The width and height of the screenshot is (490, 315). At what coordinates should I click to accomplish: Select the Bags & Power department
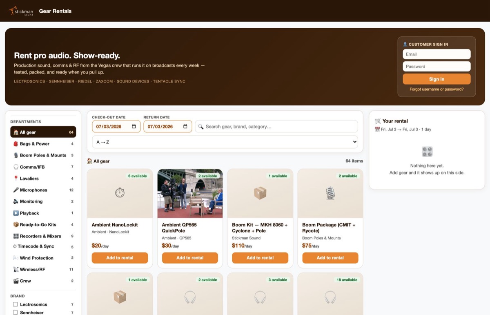point(43,144)
